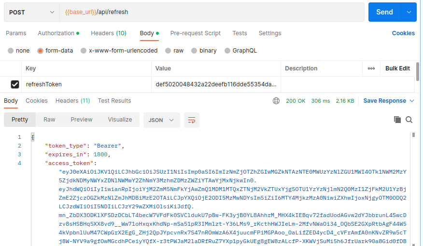Select the form-data radio option
The image size is (423, 246).
[x=40, y=51]
